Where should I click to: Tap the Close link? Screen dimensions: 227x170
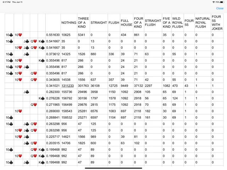click(220, 8)
